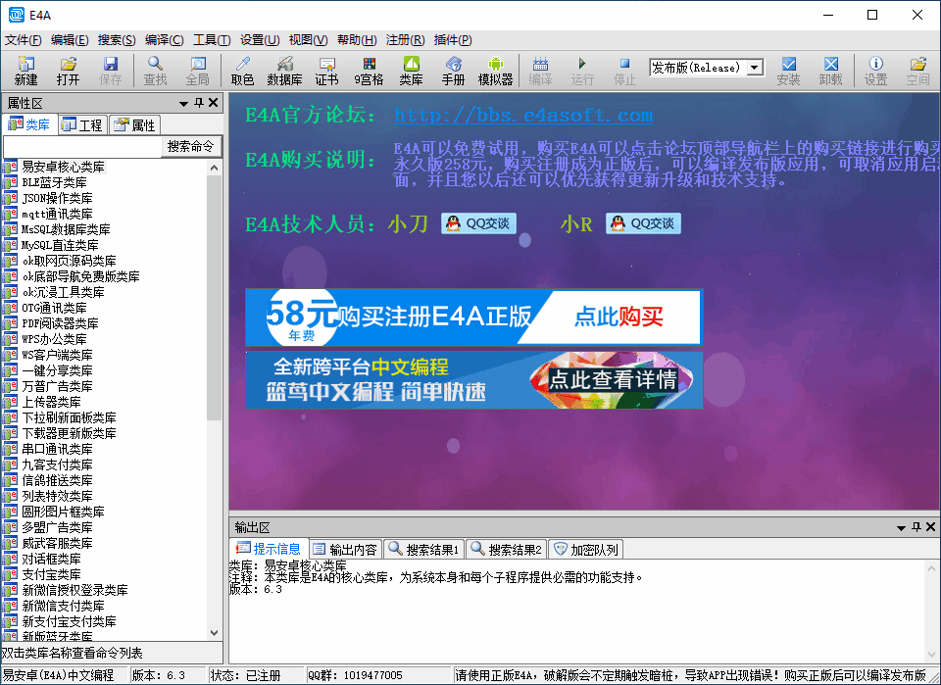Viewport: 941px width, 685px height.
Task: Open the bbs.e4asoft.com forum link
Action: (523, 115)
